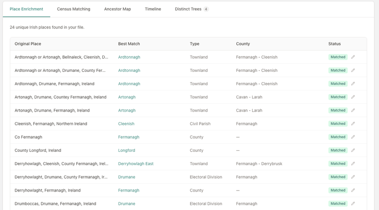Select 'Cleenish, Fermanagh, Northern Ireland' text
The image size is (379, 210).
pyautogui.click(x=51, y=123)
